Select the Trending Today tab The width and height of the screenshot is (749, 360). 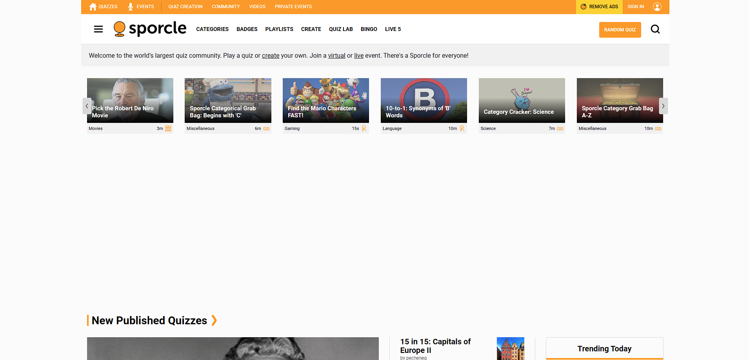pyautogui.click(x=604, y=349)
